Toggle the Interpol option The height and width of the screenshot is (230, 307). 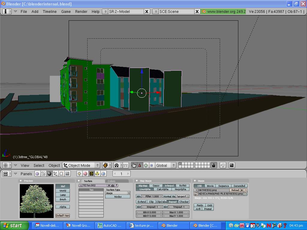point(169,186)
